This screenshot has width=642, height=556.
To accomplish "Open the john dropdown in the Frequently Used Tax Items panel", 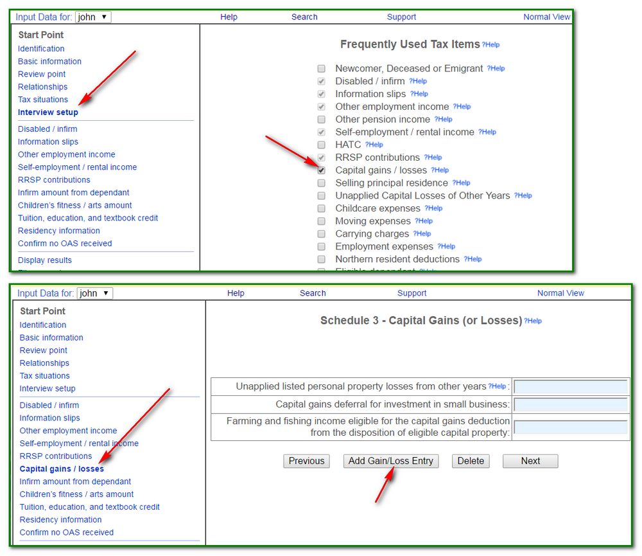I will pos(93,17).
